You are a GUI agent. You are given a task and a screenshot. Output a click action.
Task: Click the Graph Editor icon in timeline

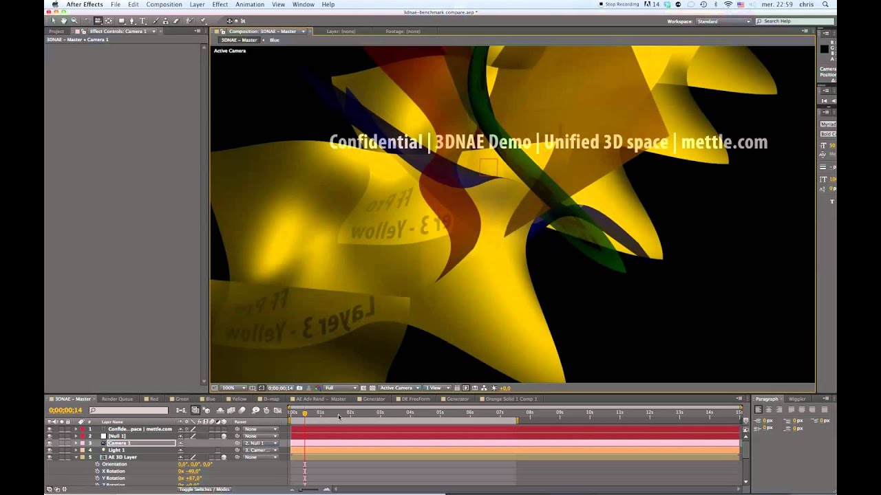coord(277,410)
